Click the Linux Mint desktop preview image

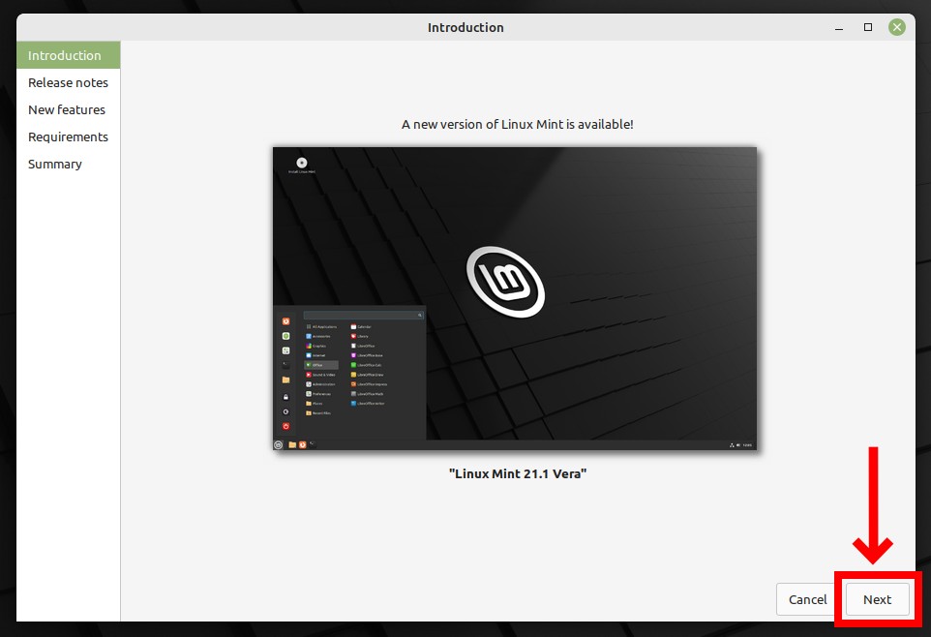(x=515, y=298)
